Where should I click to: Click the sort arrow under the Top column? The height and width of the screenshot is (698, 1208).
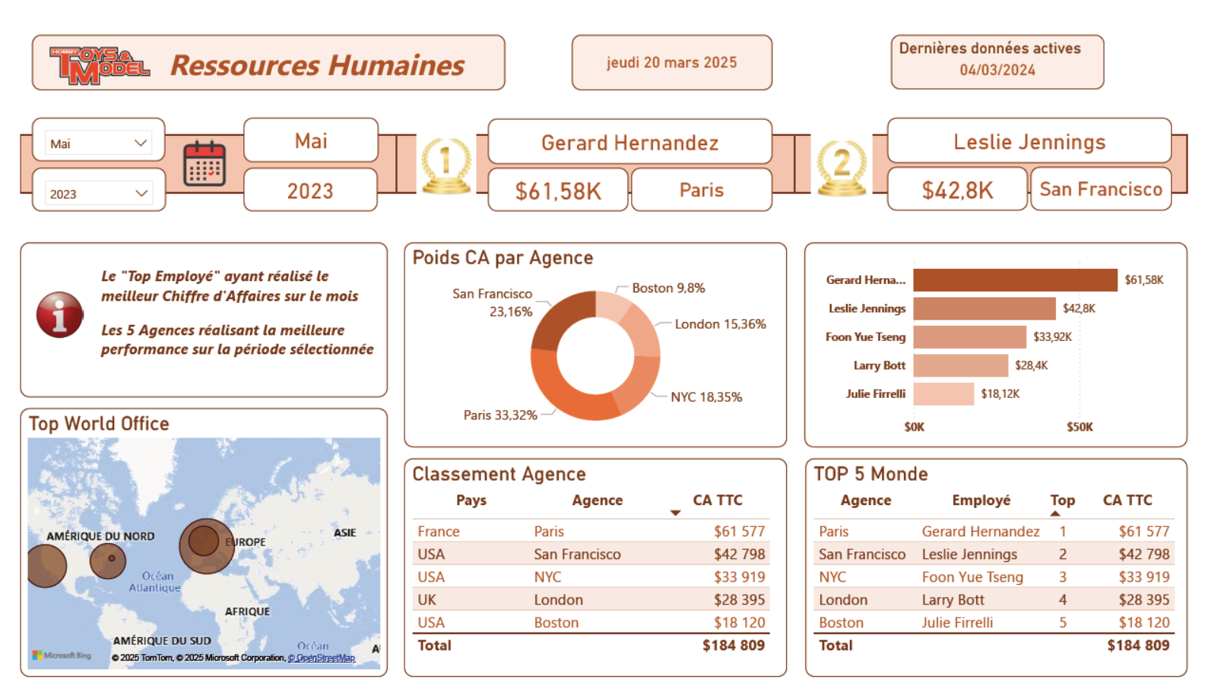pyautogui.click(x=1055, y=514)
